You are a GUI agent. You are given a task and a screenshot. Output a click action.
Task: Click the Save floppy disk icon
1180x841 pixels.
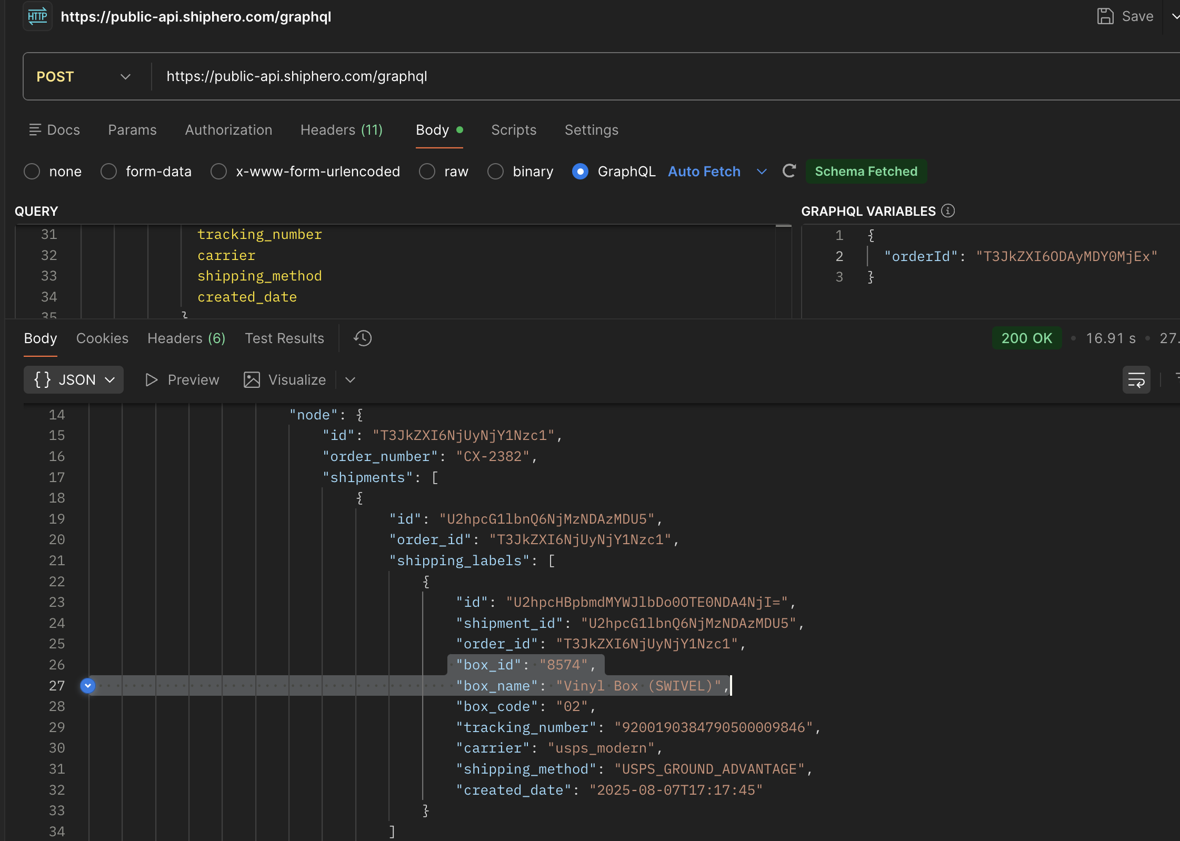1105,16
